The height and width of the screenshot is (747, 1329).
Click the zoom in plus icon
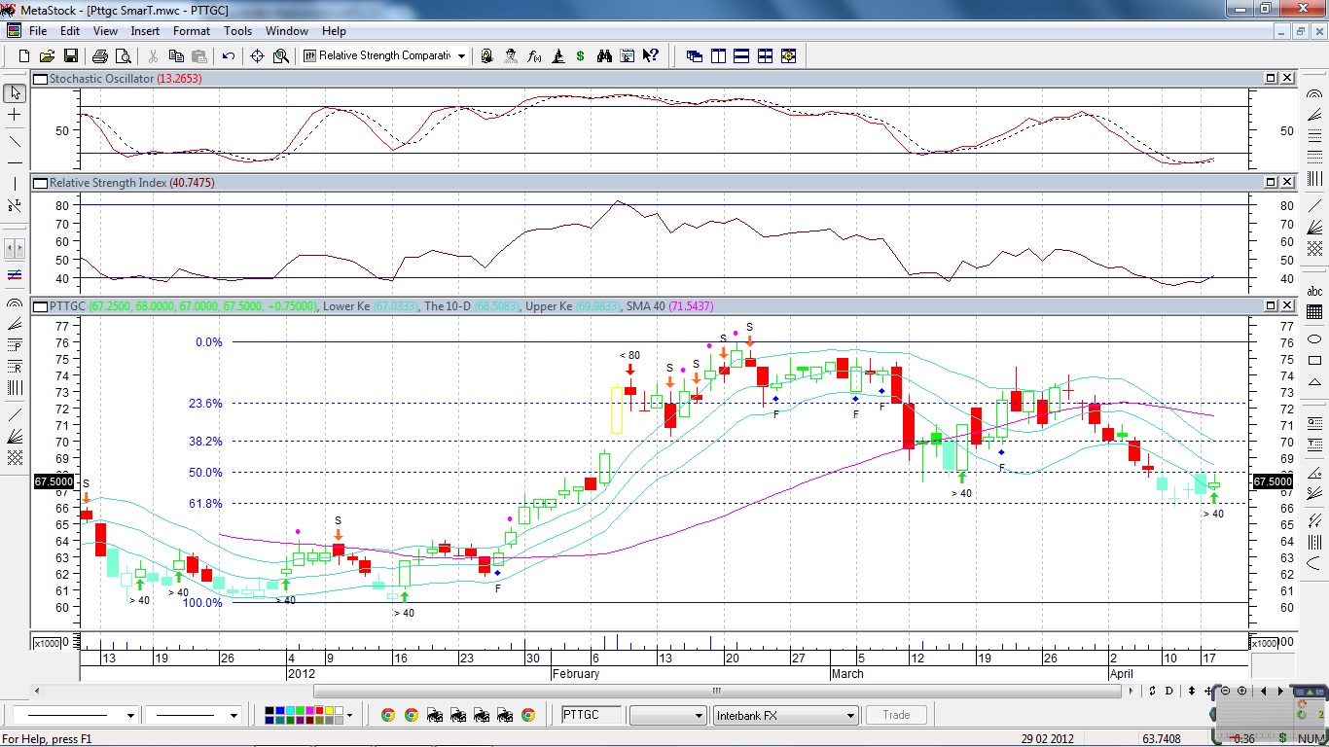[1241, 692]
